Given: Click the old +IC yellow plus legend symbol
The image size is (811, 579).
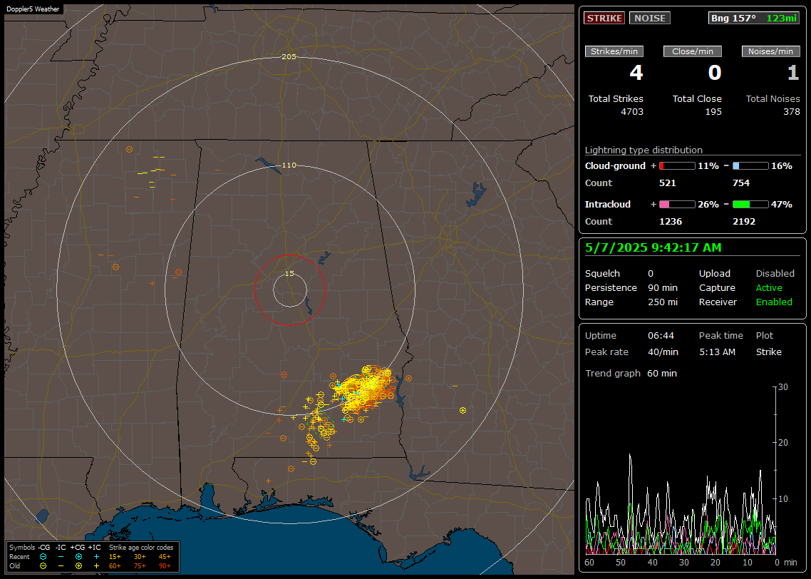Looking at the screenshot, I should pyautogui.click(x=97, y=566).
